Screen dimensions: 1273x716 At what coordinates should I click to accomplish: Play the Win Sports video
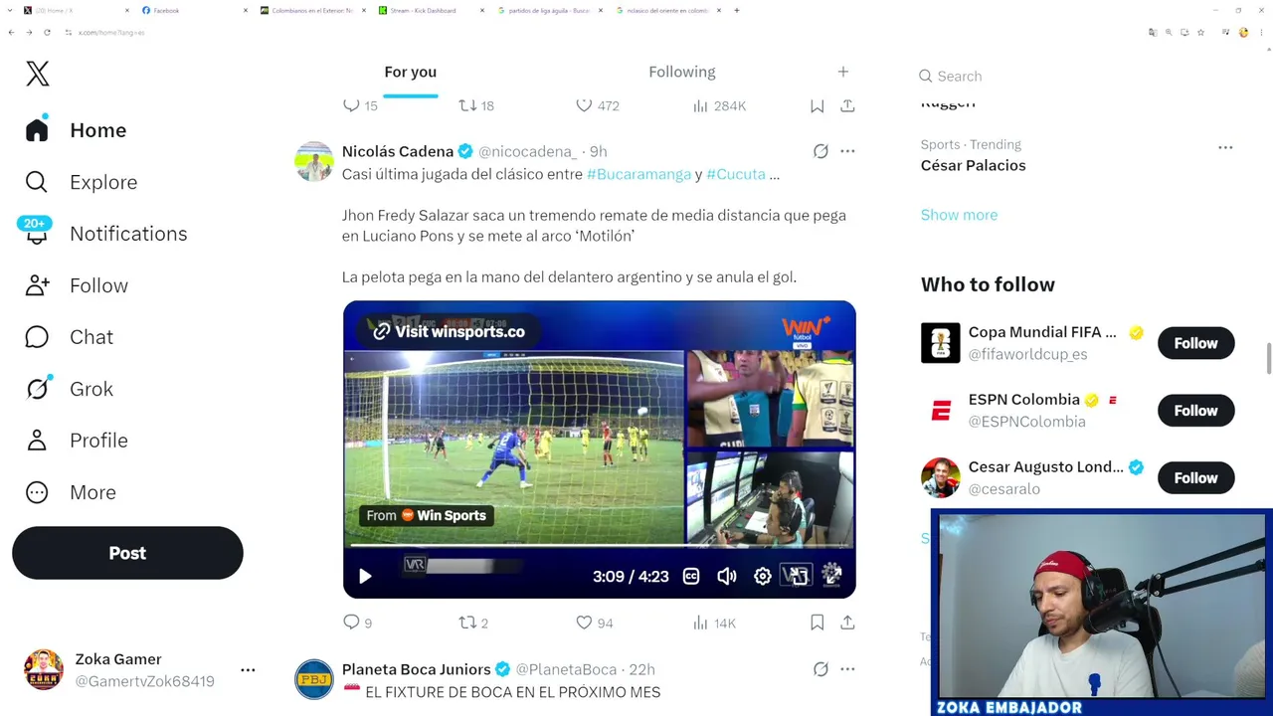point(365,577)
